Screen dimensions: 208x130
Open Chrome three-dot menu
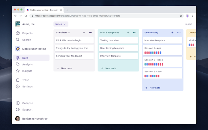coord(193,16)
